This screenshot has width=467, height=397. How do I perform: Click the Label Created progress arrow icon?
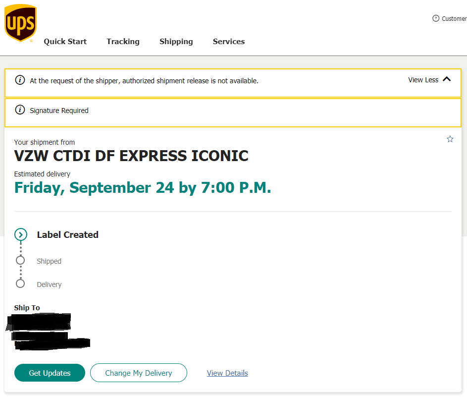(20, 234)
